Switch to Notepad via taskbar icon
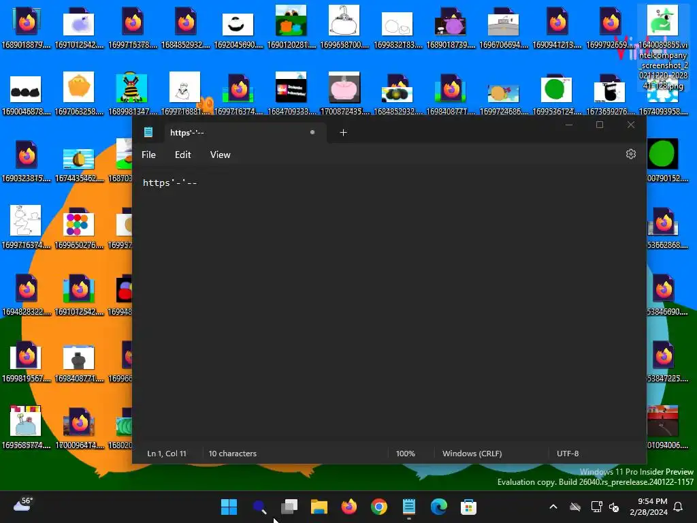697x523 pixels. point(409,507)
